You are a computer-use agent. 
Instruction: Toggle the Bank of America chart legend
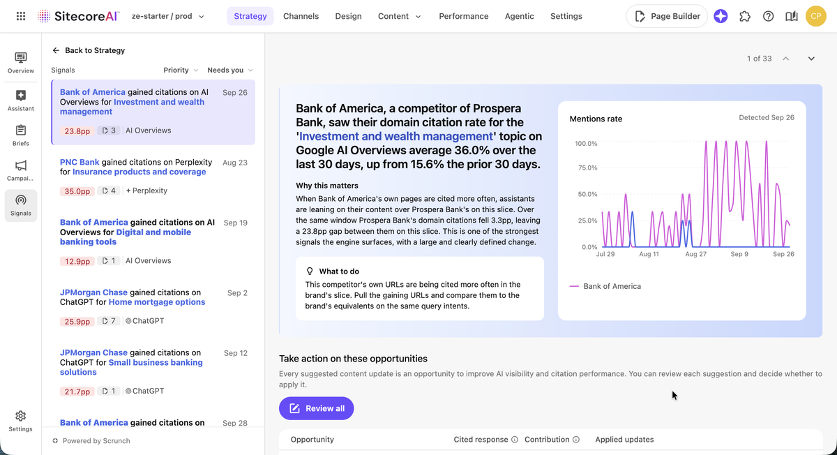pyautogui.click(x=605, y=286)
